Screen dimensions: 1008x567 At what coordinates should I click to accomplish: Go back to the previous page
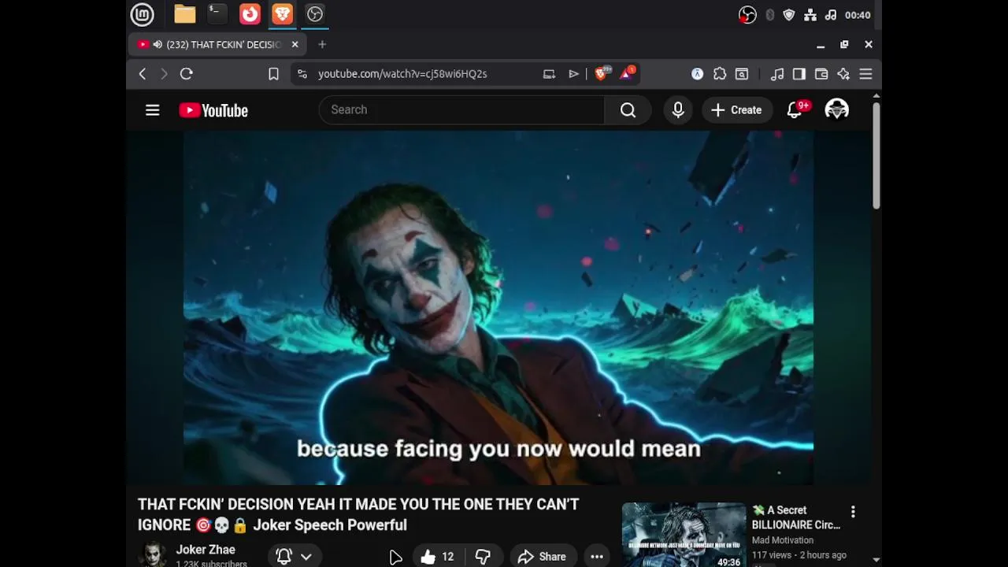pyautogui.click(x=143, y=74)
